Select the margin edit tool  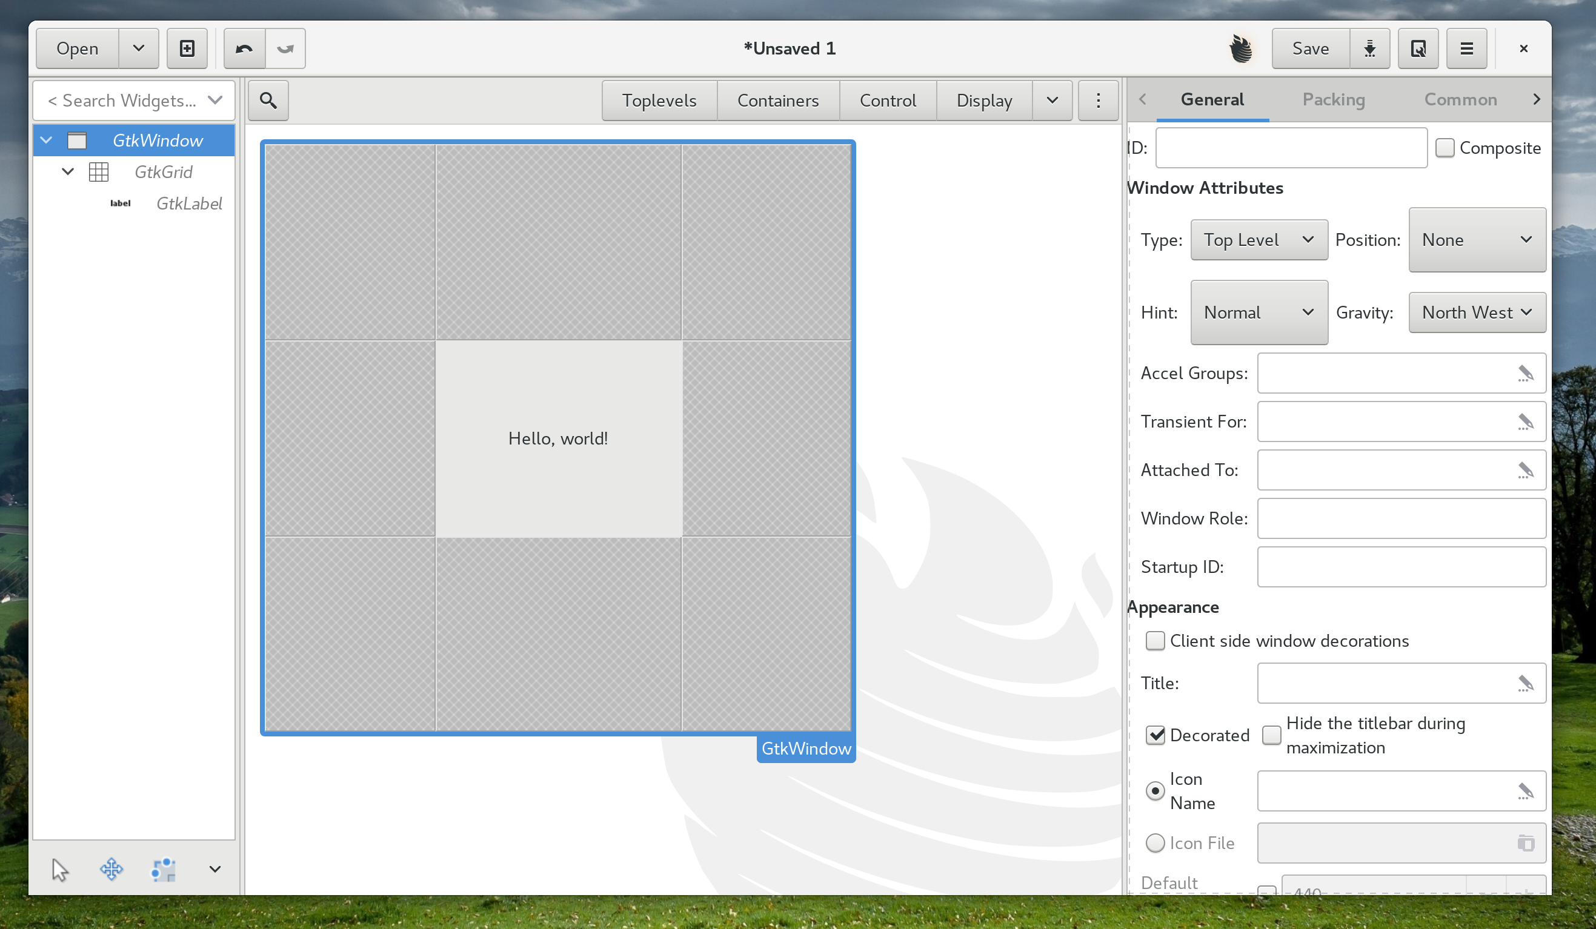pyautogui.click(x=164, y=870)
